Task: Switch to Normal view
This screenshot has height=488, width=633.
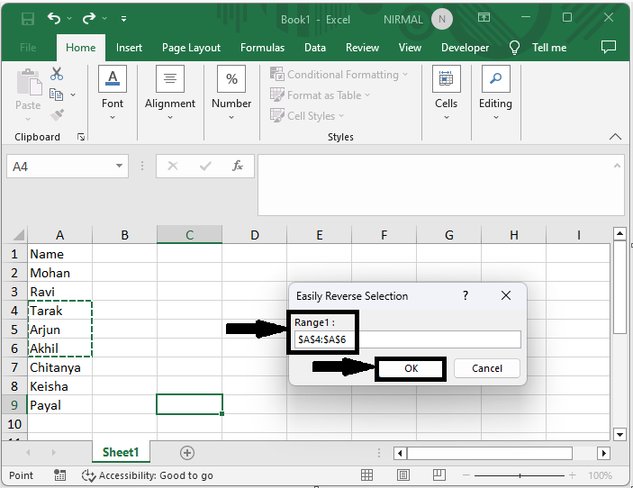Action: (x=366, y=475)
